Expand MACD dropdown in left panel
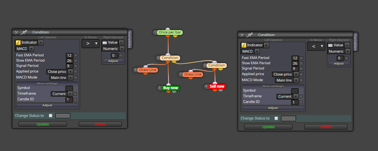Viewport: 378px width, 151px height. point(32,49)
